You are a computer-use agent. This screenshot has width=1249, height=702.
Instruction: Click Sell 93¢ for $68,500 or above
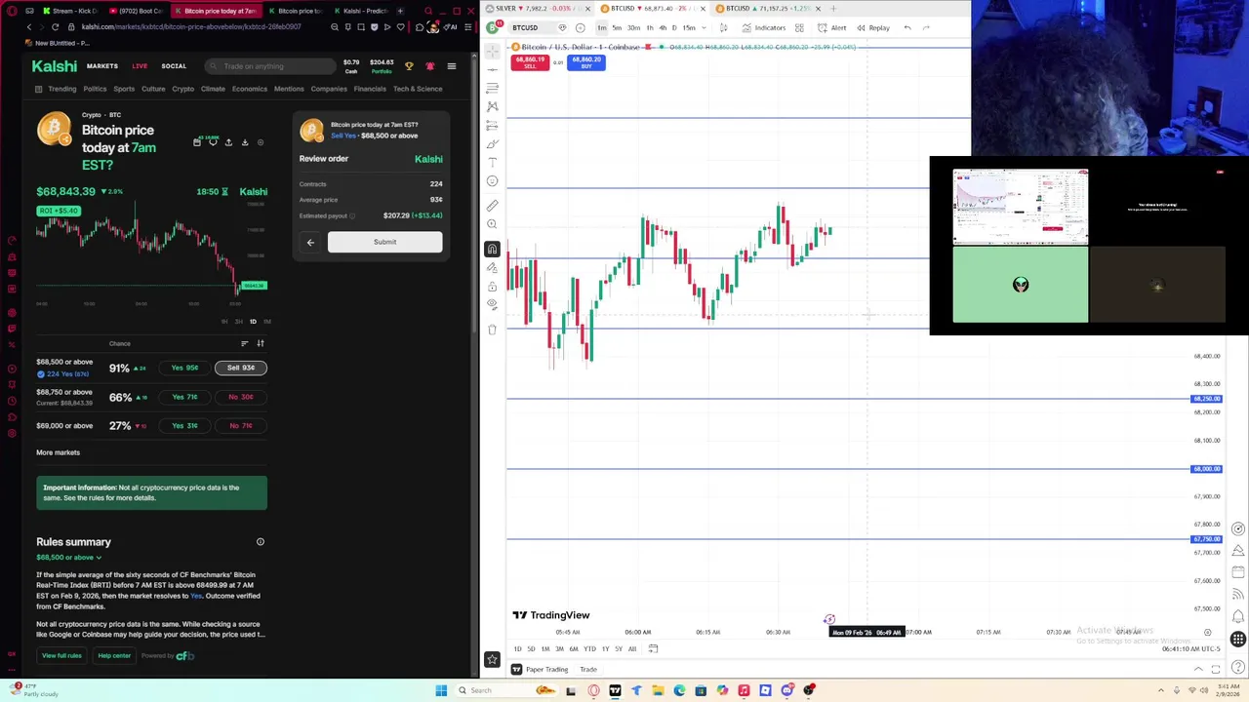coord(241,368)
